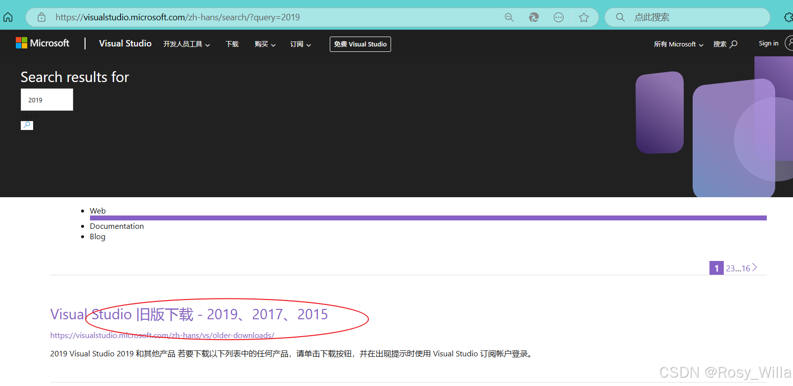793x386 pixels.
Task: Open the extensions puzzle icon
Action: point(788,17)
